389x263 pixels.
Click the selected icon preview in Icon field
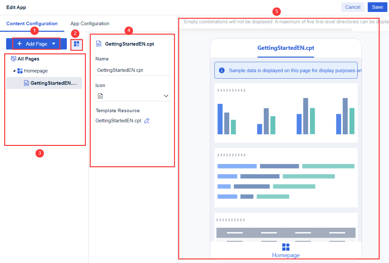100,96
